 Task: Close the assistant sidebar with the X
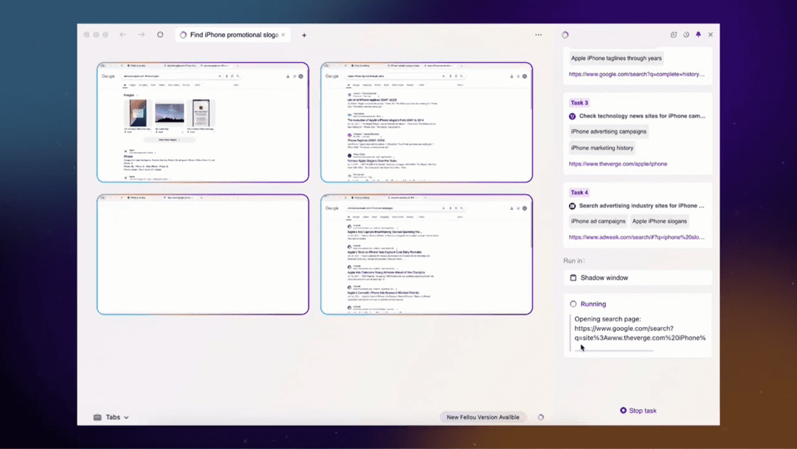point(711,35)
